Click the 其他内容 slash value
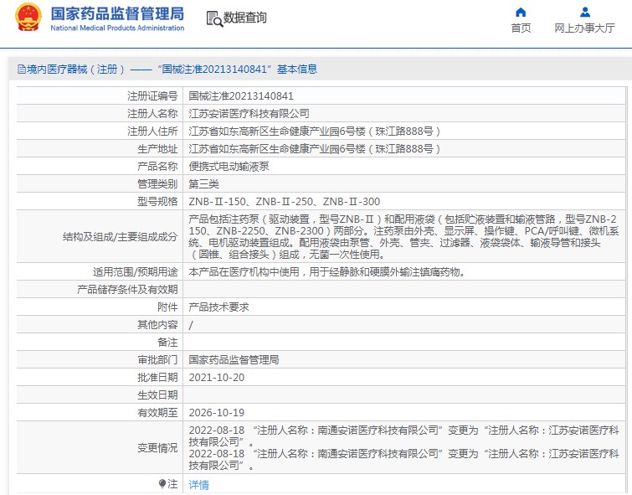The width and height of the screenshot is (632, 495). [x=191, y=325]
